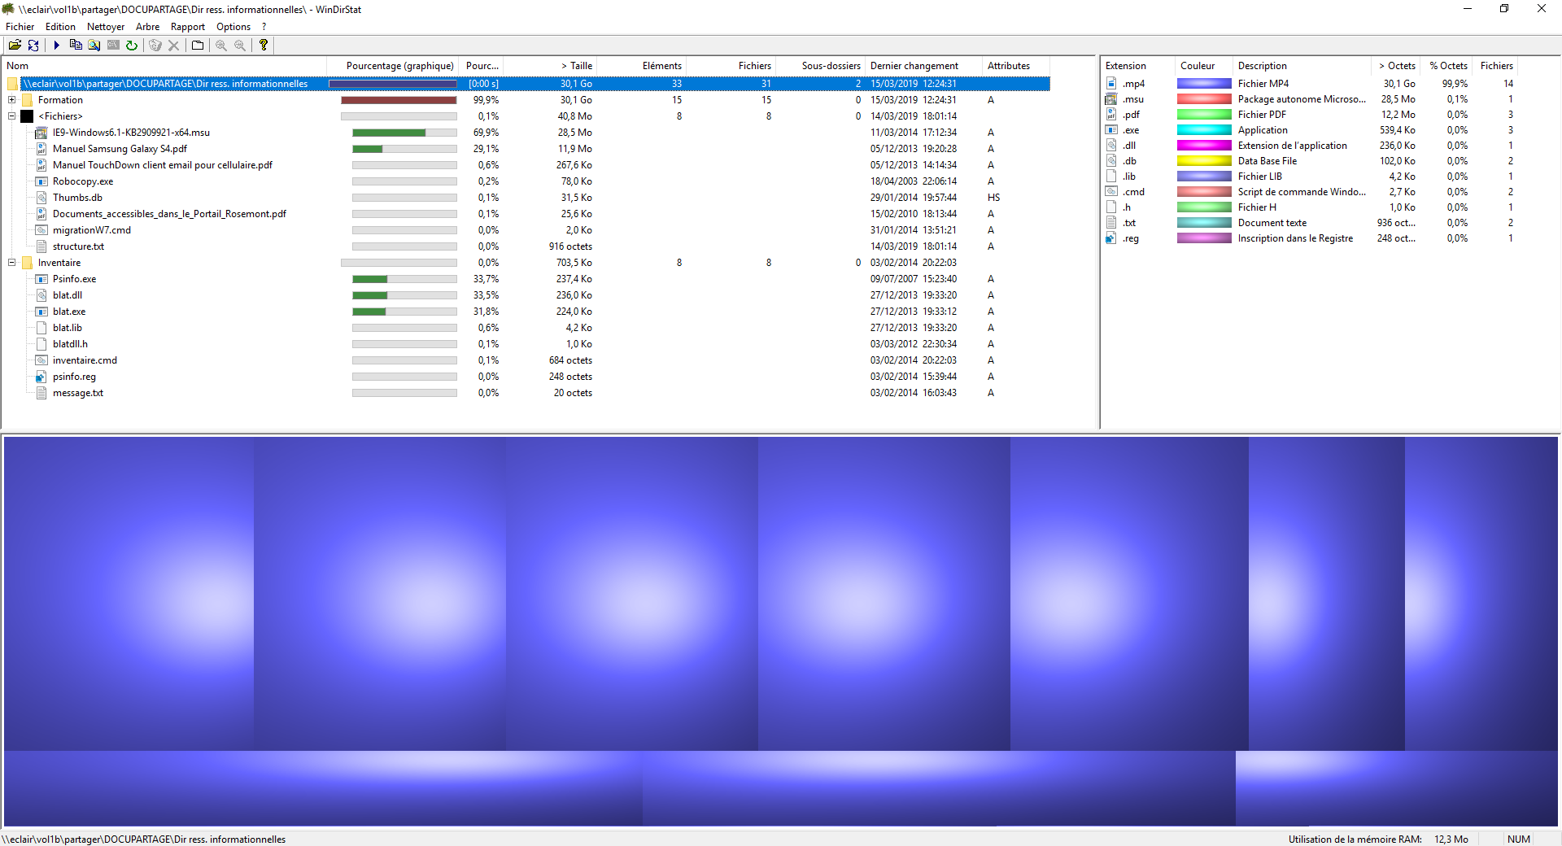Click the Open folder toolbar icon

coord(15,46)
